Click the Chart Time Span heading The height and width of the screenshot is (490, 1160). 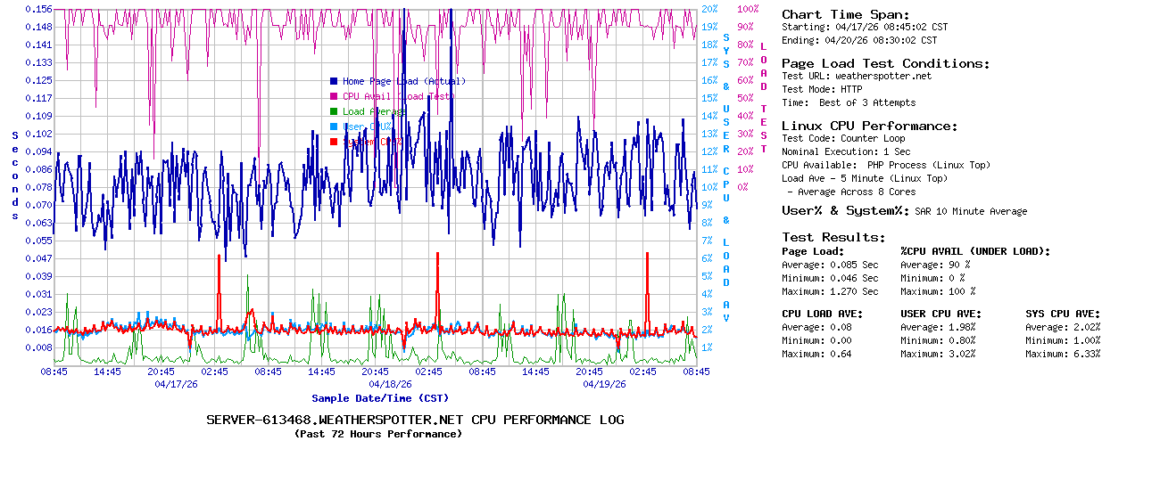click(x=845, y=14)
